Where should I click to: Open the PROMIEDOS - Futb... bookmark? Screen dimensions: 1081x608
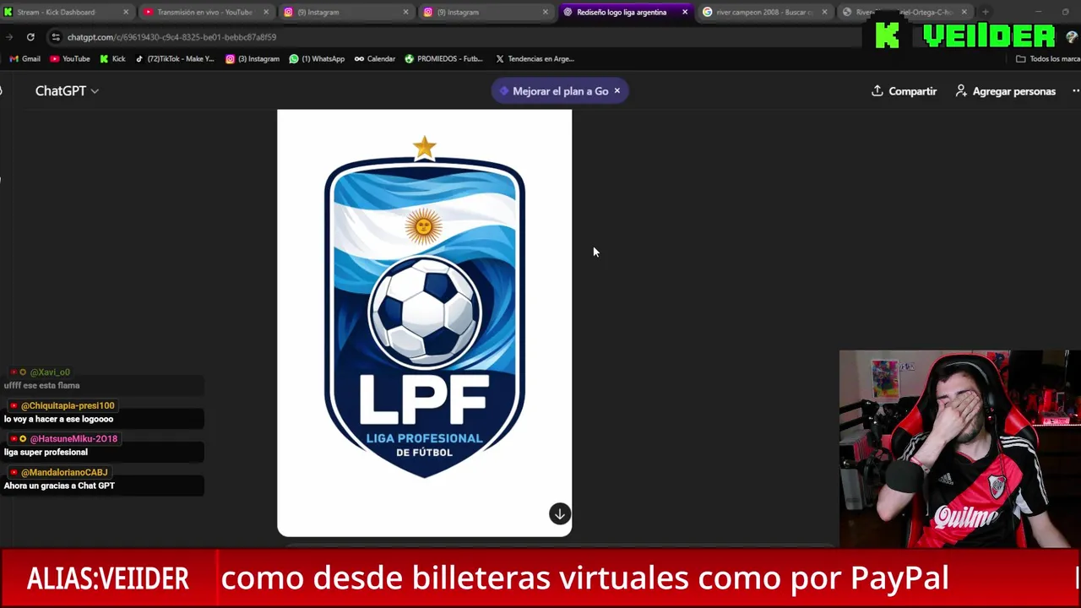[x=443, y=59]
